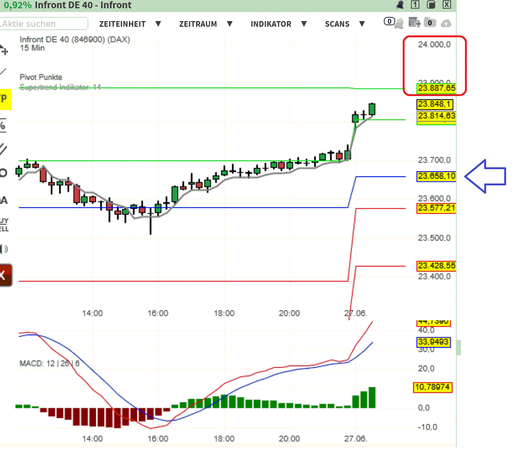The image size is (528, 451).
Task: Click the 23.500,0 price axis label
Action: [434, 238]
